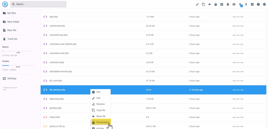Click the Info icon in top toolbar

[x=258, y=4]
